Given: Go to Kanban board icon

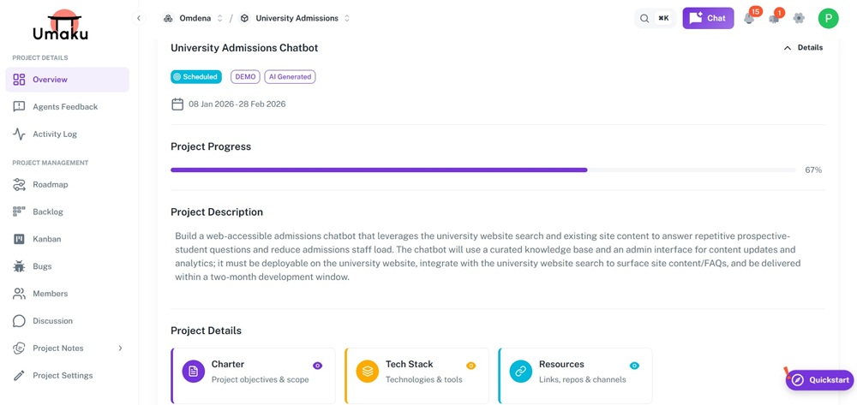Looking at the screenshot, I should click(19, 239).
